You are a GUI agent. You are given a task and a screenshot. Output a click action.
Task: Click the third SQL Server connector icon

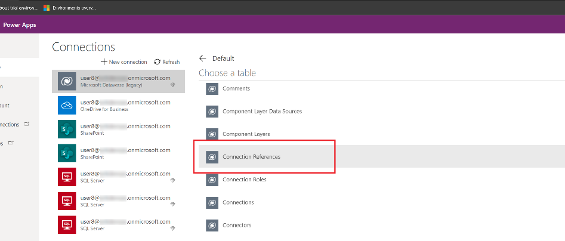(x=67, y=224)
